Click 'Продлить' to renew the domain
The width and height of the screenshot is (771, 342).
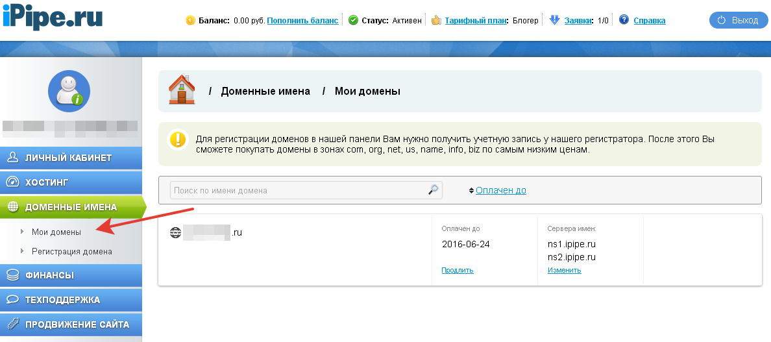(x=458, y=270)
